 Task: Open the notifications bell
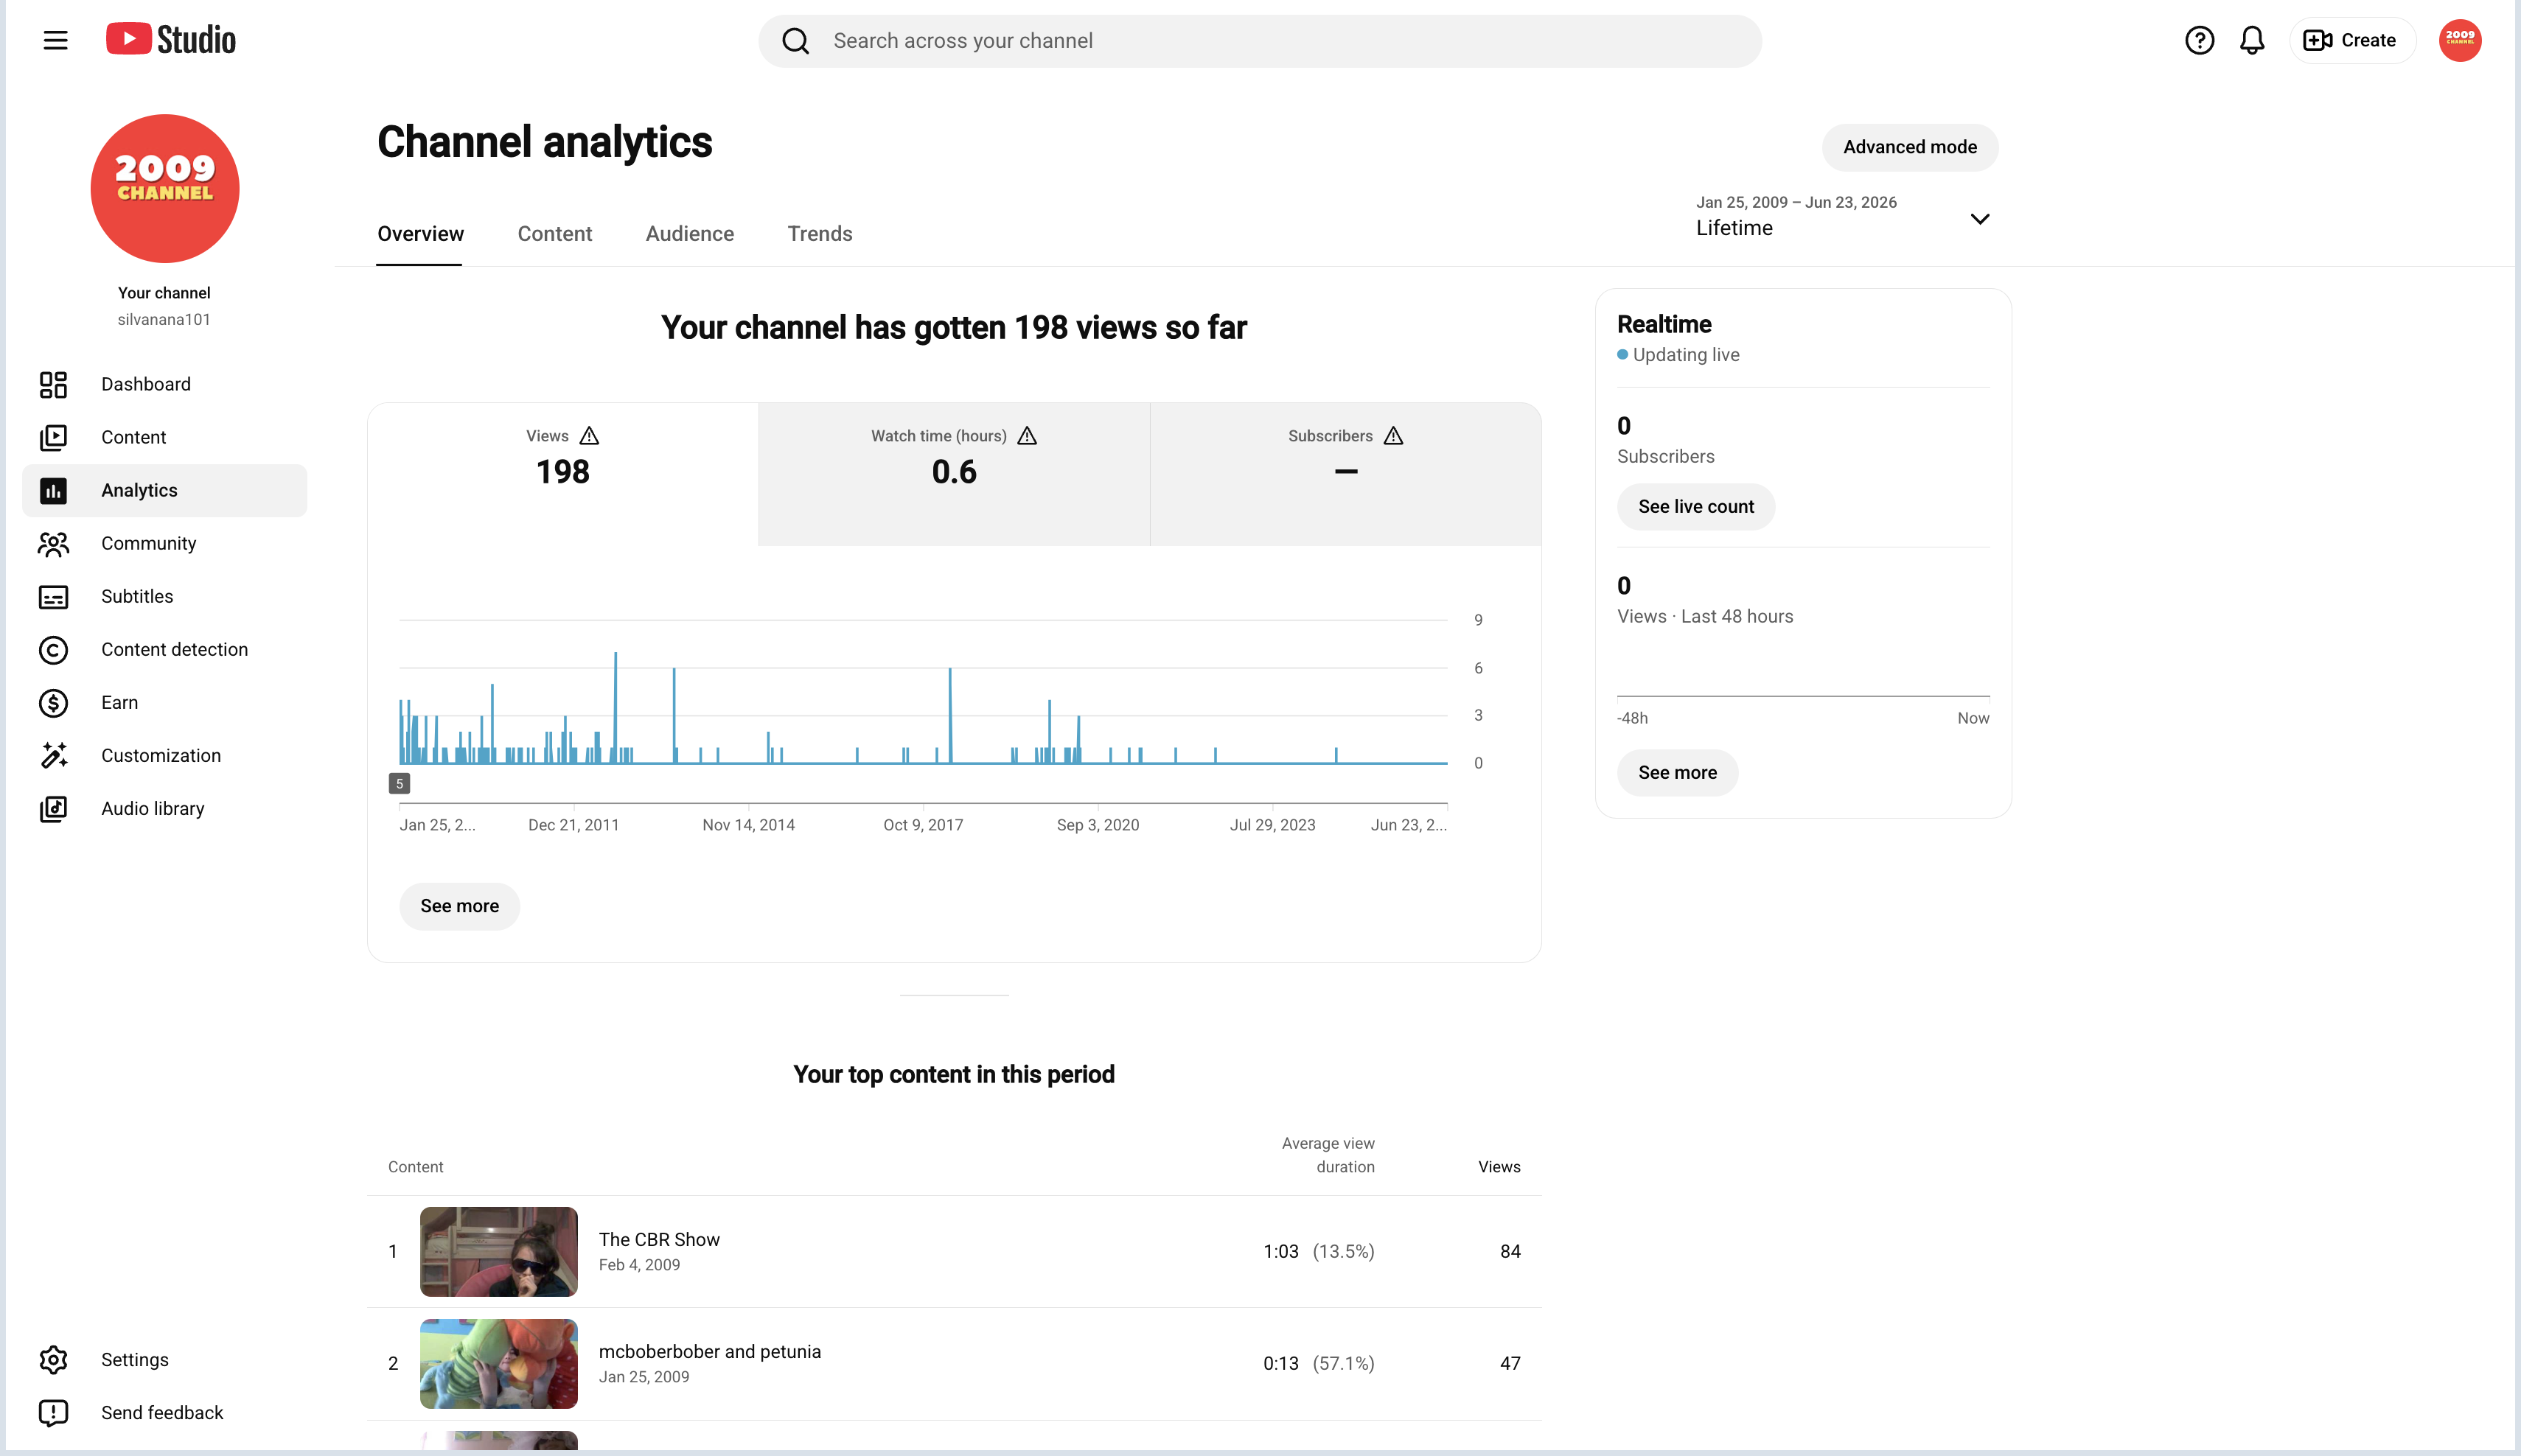[2252, 40]
